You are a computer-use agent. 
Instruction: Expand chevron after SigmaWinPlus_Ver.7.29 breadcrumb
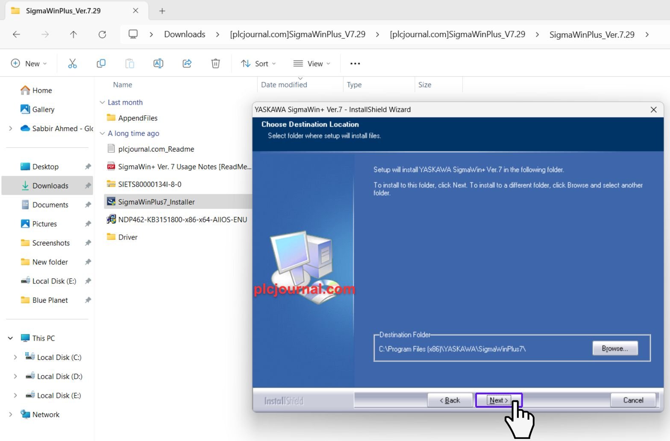click(647, 35)
